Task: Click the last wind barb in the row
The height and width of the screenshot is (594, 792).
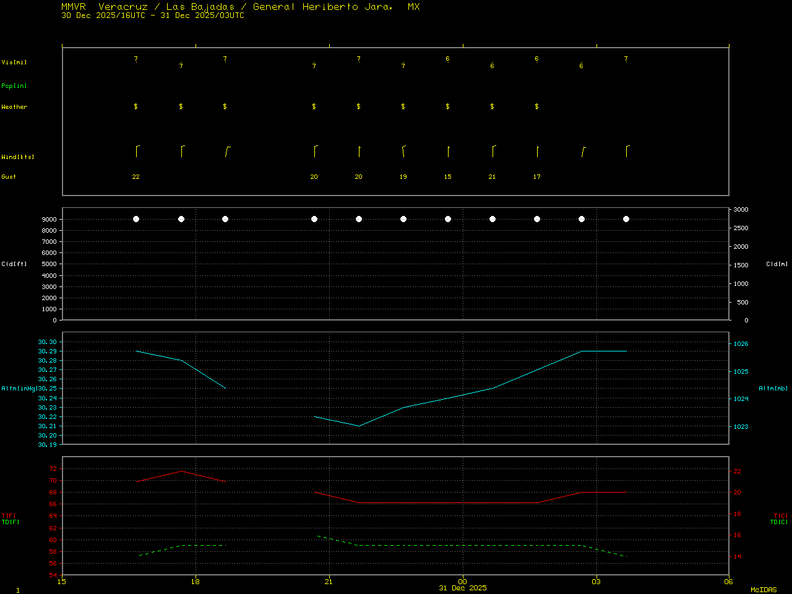Action: pos(627,151)
